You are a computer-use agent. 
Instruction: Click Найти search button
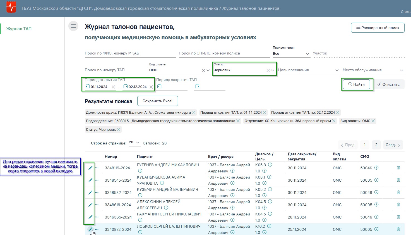pos(357,84)
